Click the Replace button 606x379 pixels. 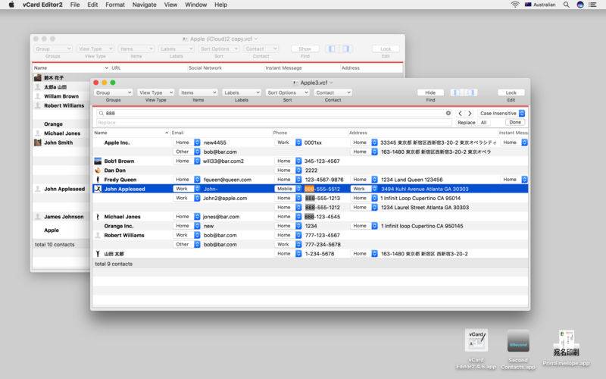(466, 123)
